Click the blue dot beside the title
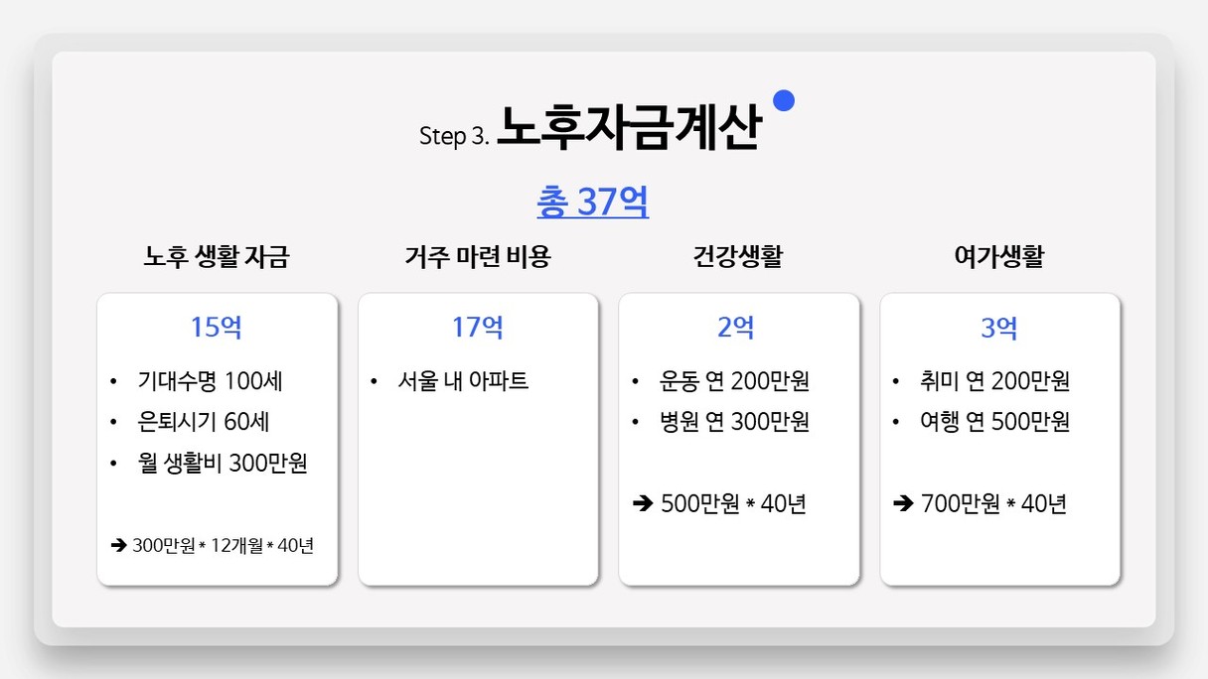The width and height of the screenshot is (1208, 679). click(784, 100)
